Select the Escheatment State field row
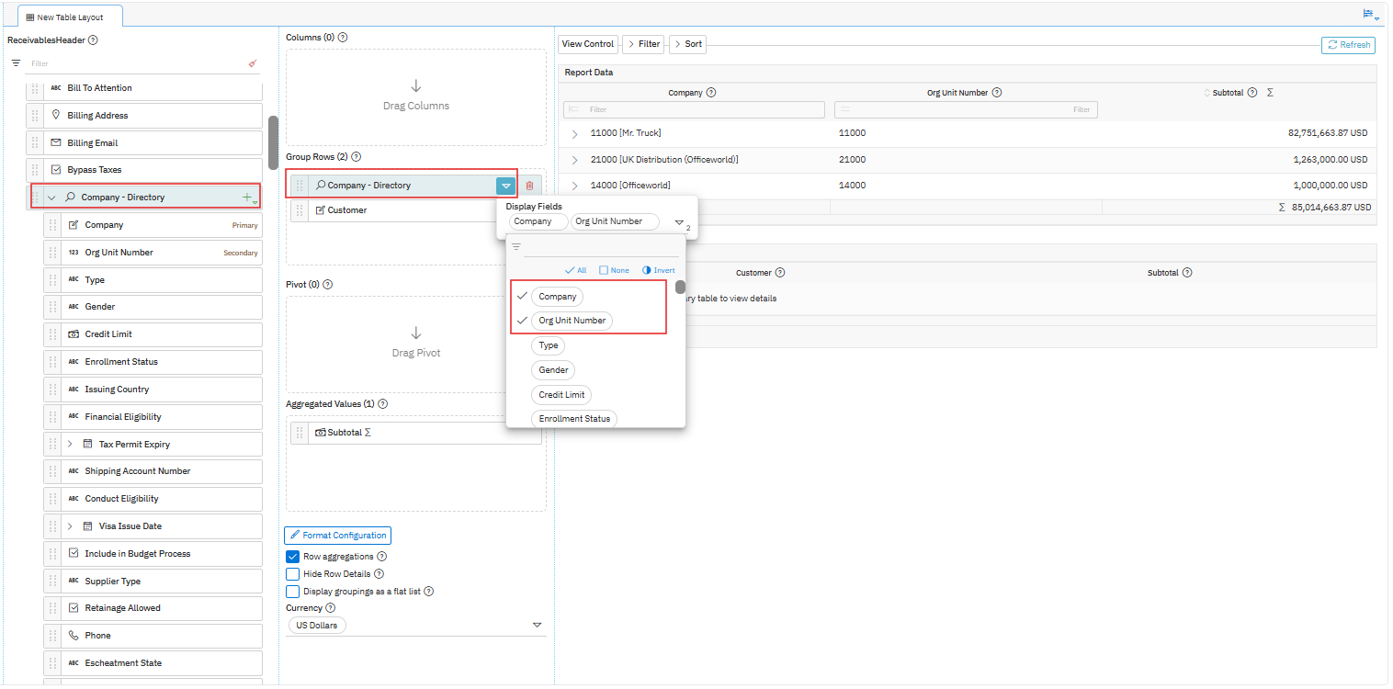This screenshot has height=689, width=1393. [153, 663]
